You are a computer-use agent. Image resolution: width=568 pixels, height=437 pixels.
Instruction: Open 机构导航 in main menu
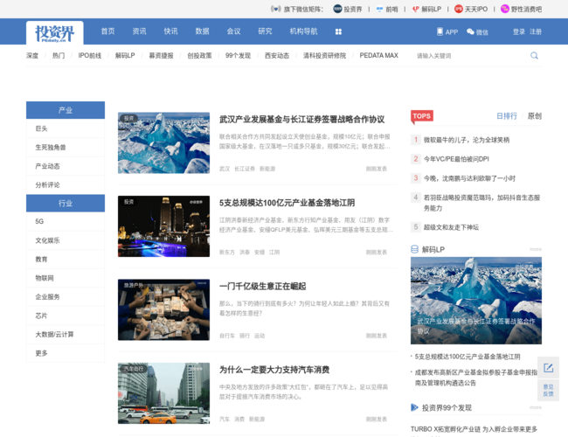tap(303, 31)
